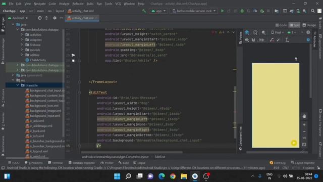Reset preview to 1:1 zoom

click(304, 138)
